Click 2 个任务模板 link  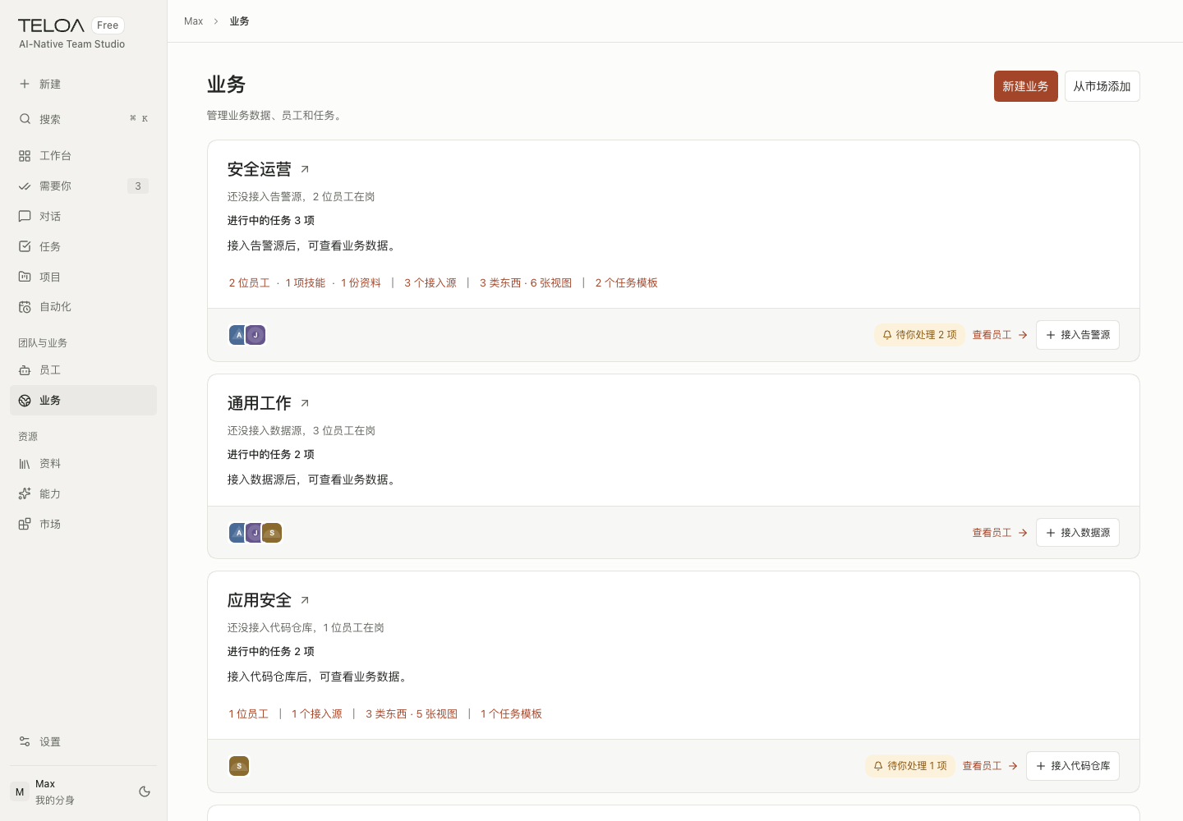pyautogui.click(x=626, y=282)
